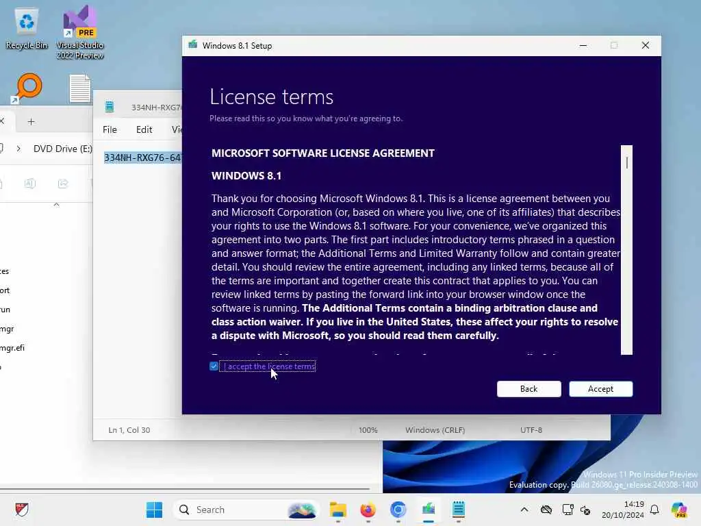Screen dimensions: 701x526
Task: Click the display connection tray icon
Action: (568, 510)
